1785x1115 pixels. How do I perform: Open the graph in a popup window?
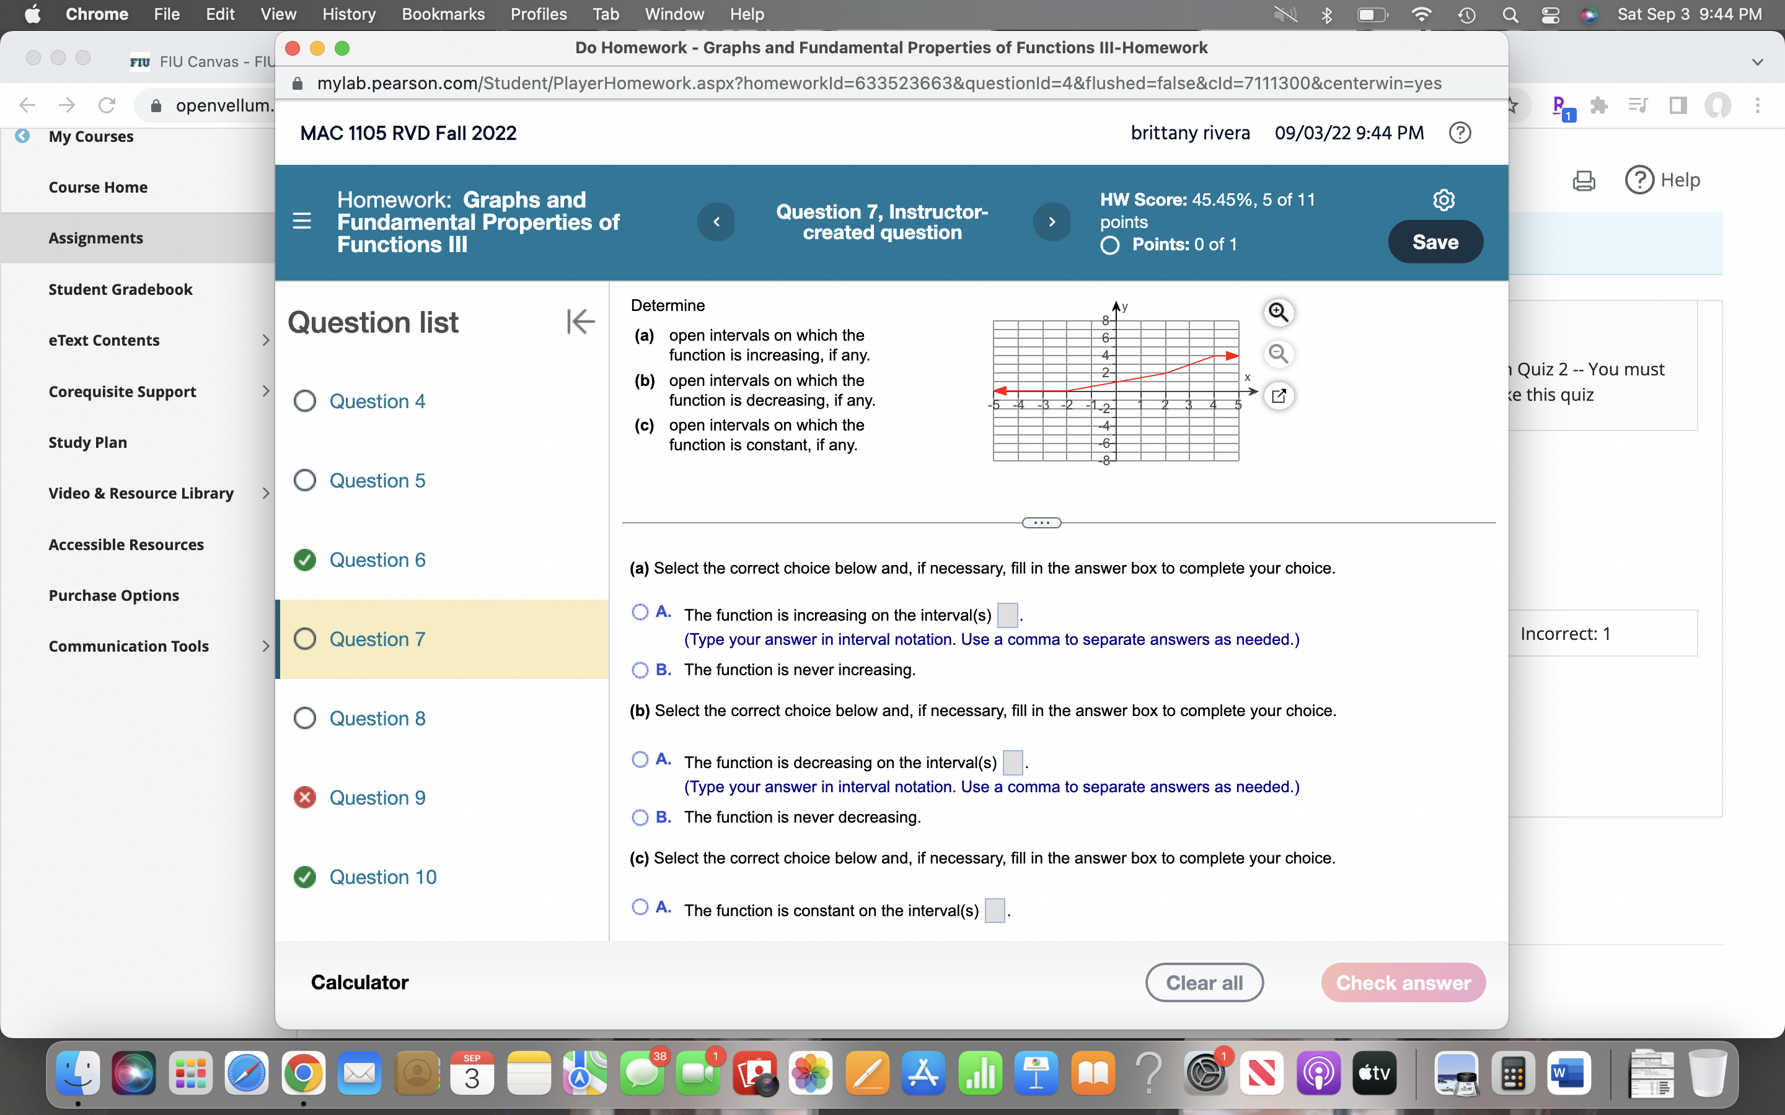click(1278, 396)
